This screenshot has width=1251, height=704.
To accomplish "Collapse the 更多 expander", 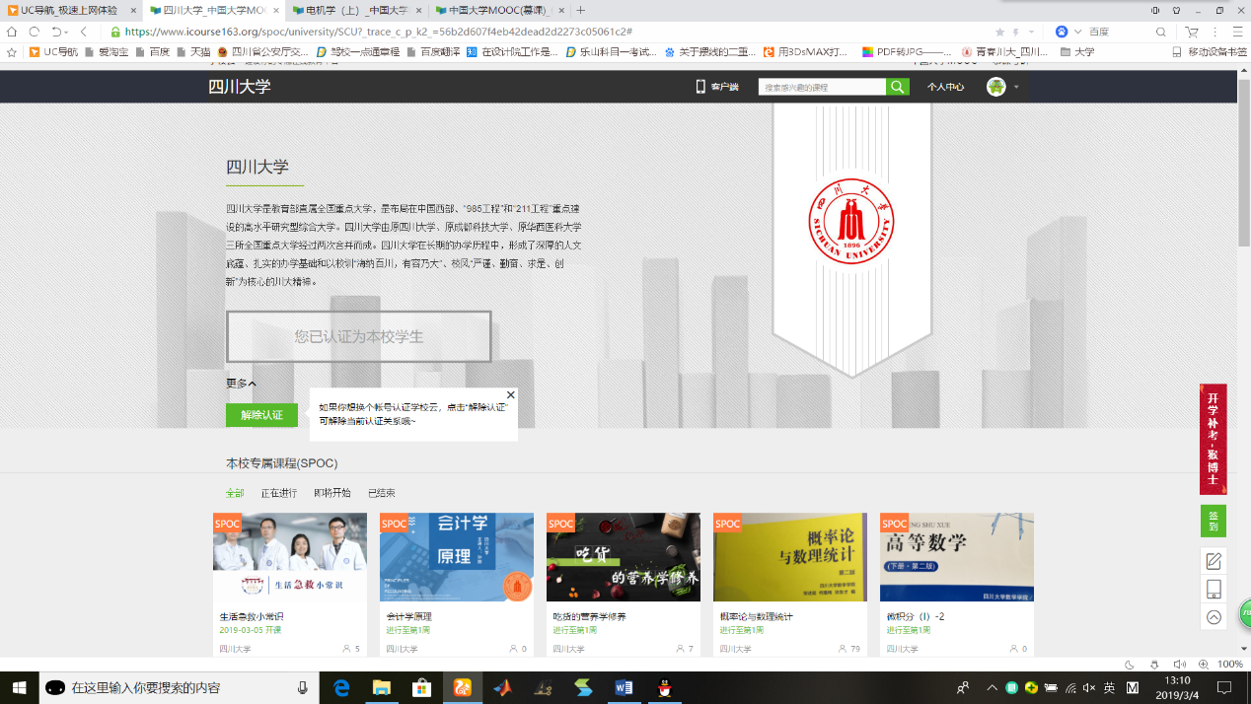I will [241, 384].
